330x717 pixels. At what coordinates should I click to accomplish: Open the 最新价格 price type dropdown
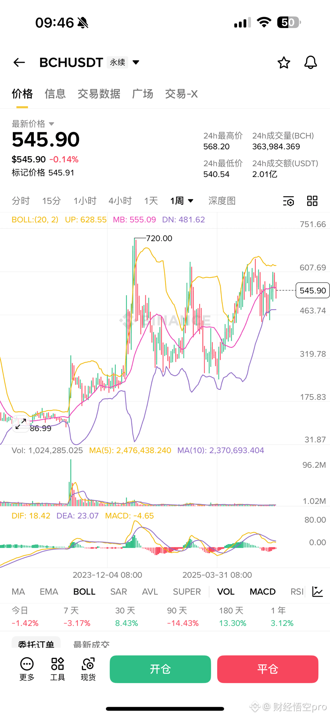pyautogui.click(x=33, y=124)
